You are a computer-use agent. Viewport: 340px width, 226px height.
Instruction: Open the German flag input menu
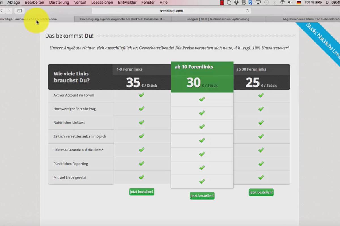[x=299, y=3]
